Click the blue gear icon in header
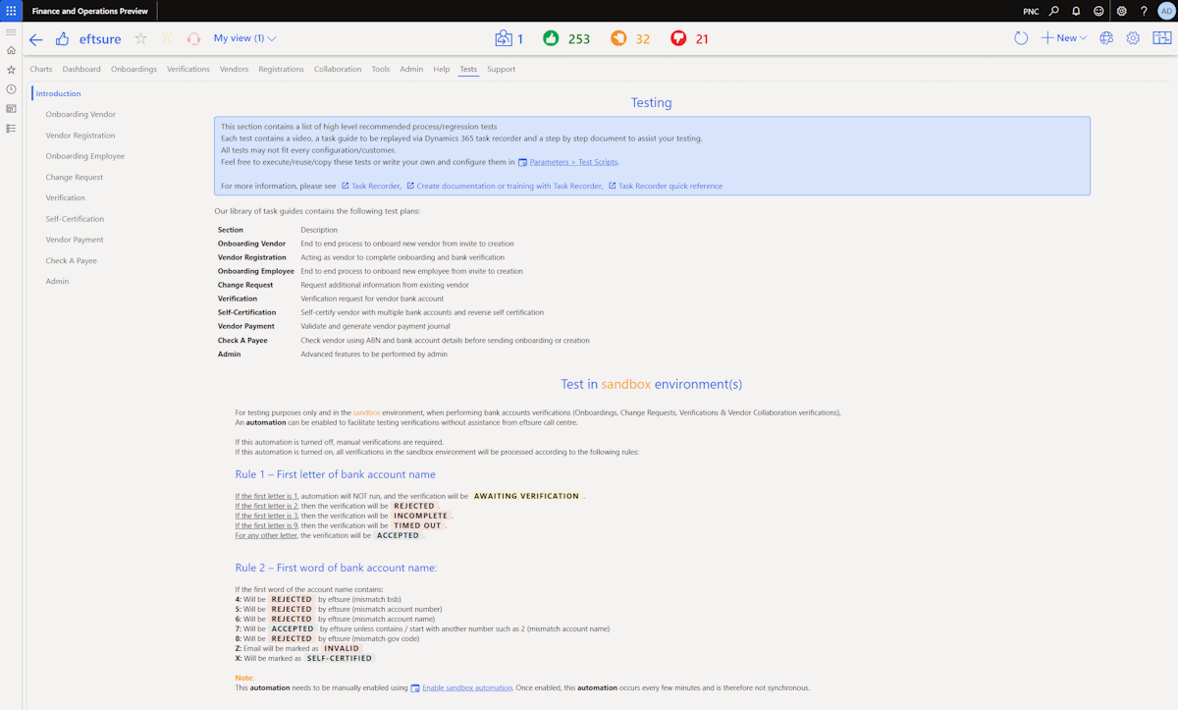This screenshot has width=1178, height=710. click(1133, 38)
